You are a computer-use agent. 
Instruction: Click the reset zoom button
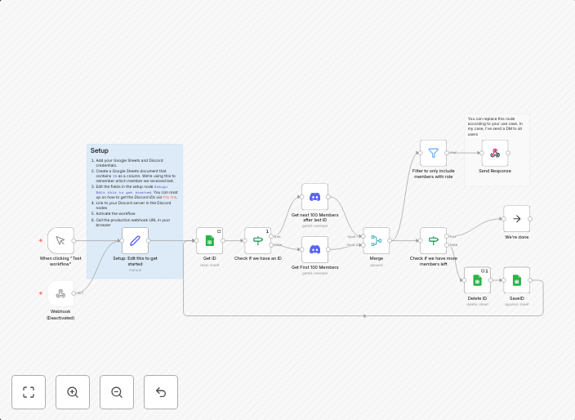161,392
